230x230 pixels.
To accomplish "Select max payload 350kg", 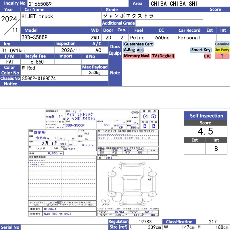I will (95, 73).
